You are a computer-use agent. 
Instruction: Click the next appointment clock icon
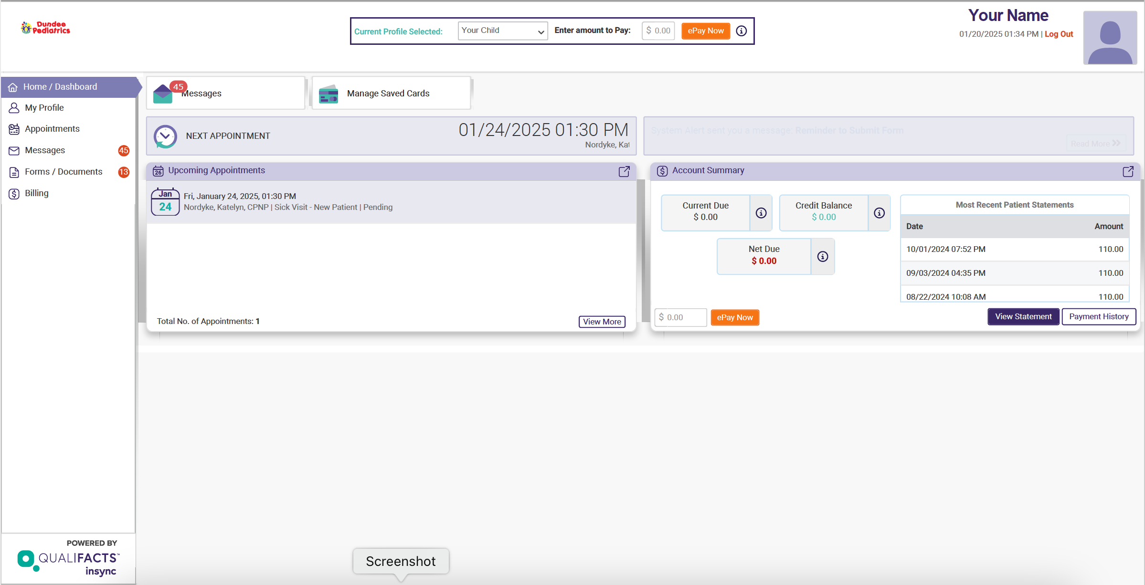coord(165,136)
